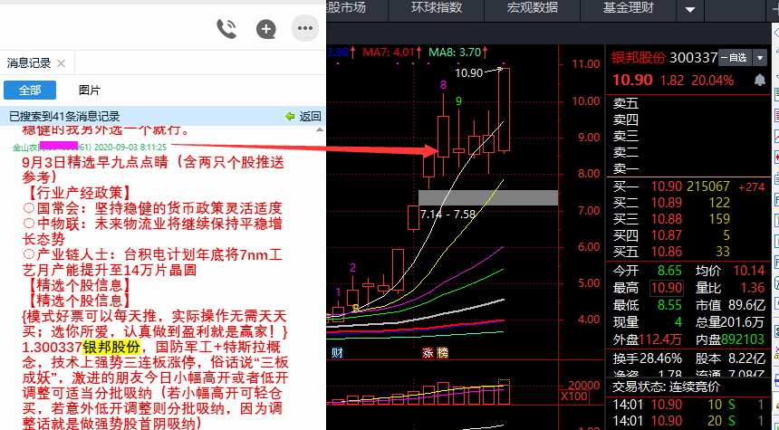Click the 量比 value 1.36
Image resolution: width=779 pixels, height=430 pixels.
(x=753, y=288)
